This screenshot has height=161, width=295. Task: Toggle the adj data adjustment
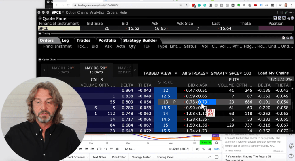coord(197,149)
